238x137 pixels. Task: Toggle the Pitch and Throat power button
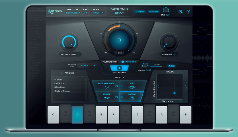[x=116, y=86]
